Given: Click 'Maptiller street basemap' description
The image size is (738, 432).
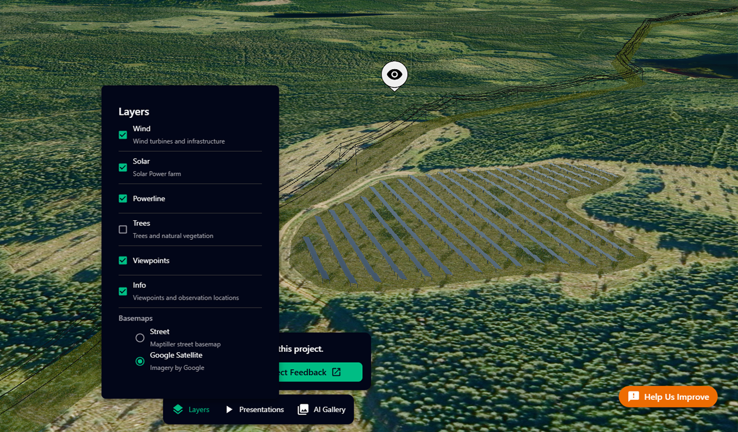Looking at the screenshot, I should click(185, 344).
